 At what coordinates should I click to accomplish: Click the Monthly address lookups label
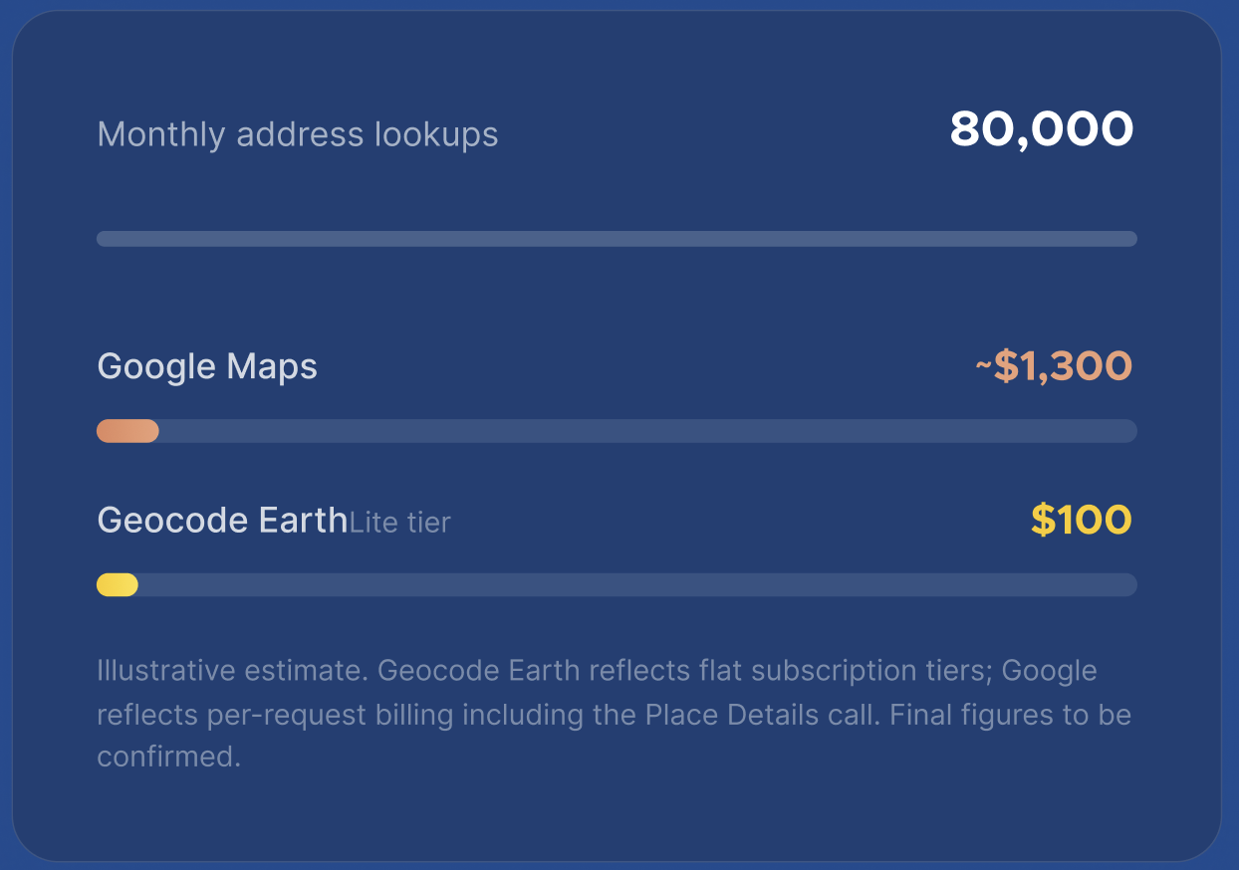298,134
